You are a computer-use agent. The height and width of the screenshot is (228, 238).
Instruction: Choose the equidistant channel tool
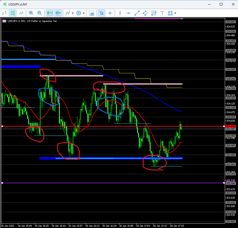coord(145,13)
